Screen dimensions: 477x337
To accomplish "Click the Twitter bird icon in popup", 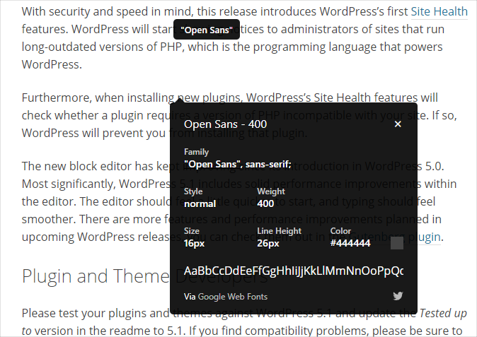I will click(398, 297).
